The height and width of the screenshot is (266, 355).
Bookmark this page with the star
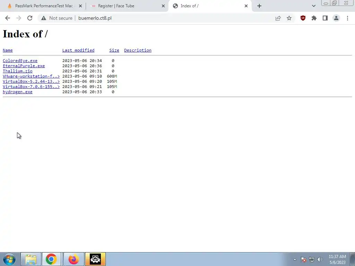tap(289, 18)
